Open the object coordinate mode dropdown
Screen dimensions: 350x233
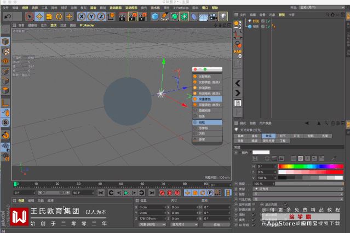(x=152, y=225)
